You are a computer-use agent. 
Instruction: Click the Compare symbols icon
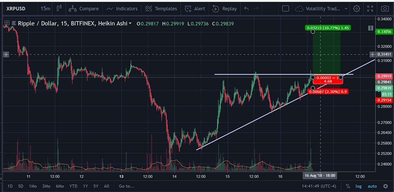(73, 9)
